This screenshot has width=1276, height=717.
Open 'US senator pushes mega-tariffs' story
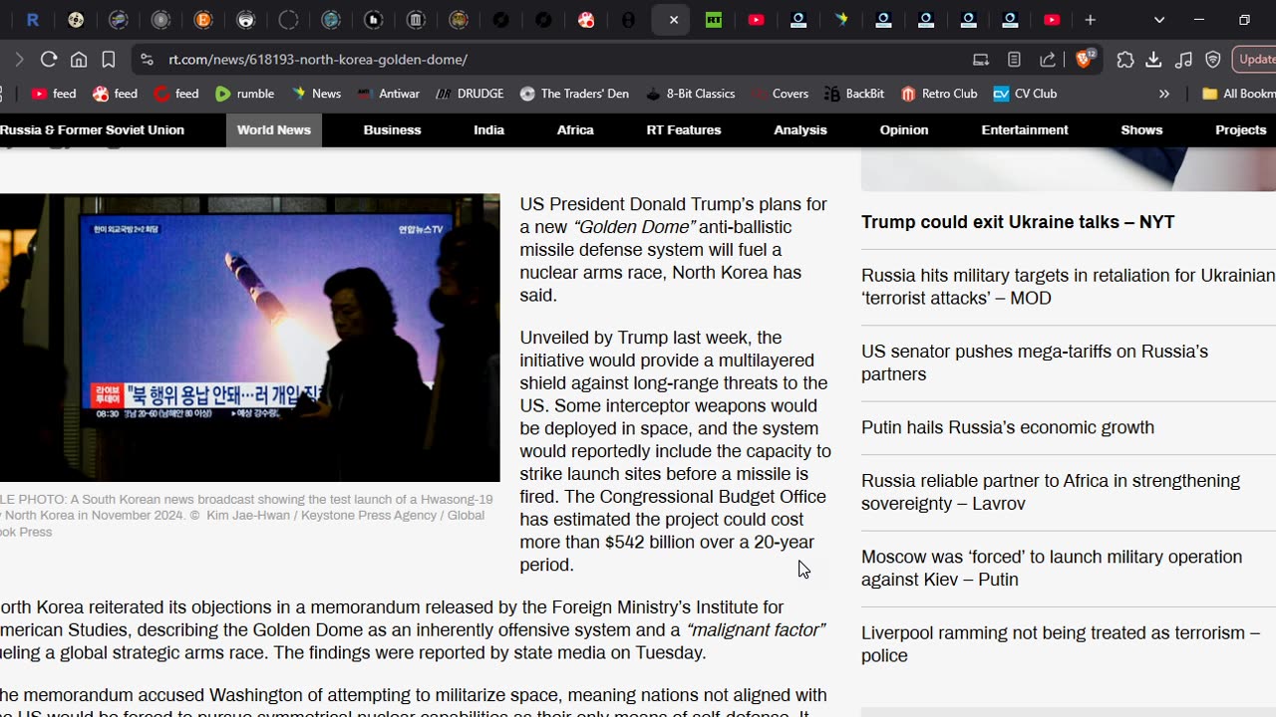1035,362
